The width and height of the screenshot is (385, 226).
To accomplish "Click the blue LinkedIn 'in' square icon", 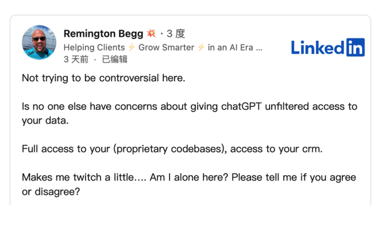I will (x=355, y=47).
